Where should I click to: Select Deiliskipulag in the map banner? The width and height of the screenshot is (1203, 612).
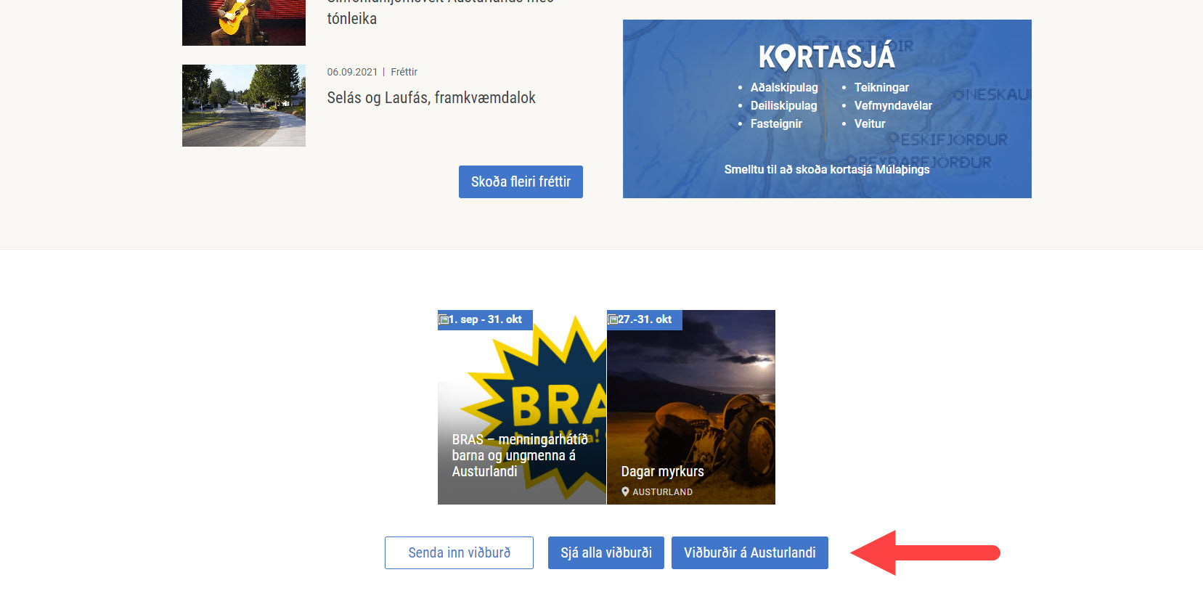783,105
